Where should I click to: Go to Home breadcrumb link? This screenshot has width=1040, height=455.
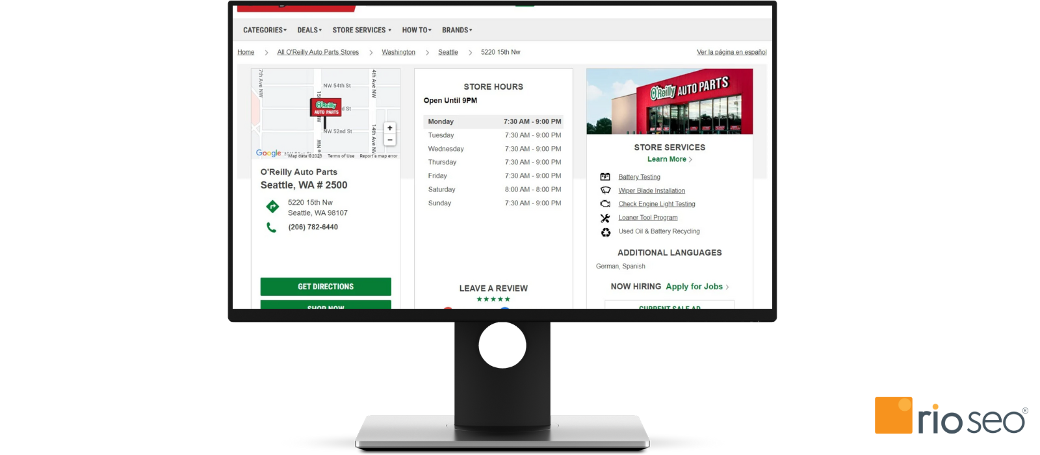pos(246,52)
